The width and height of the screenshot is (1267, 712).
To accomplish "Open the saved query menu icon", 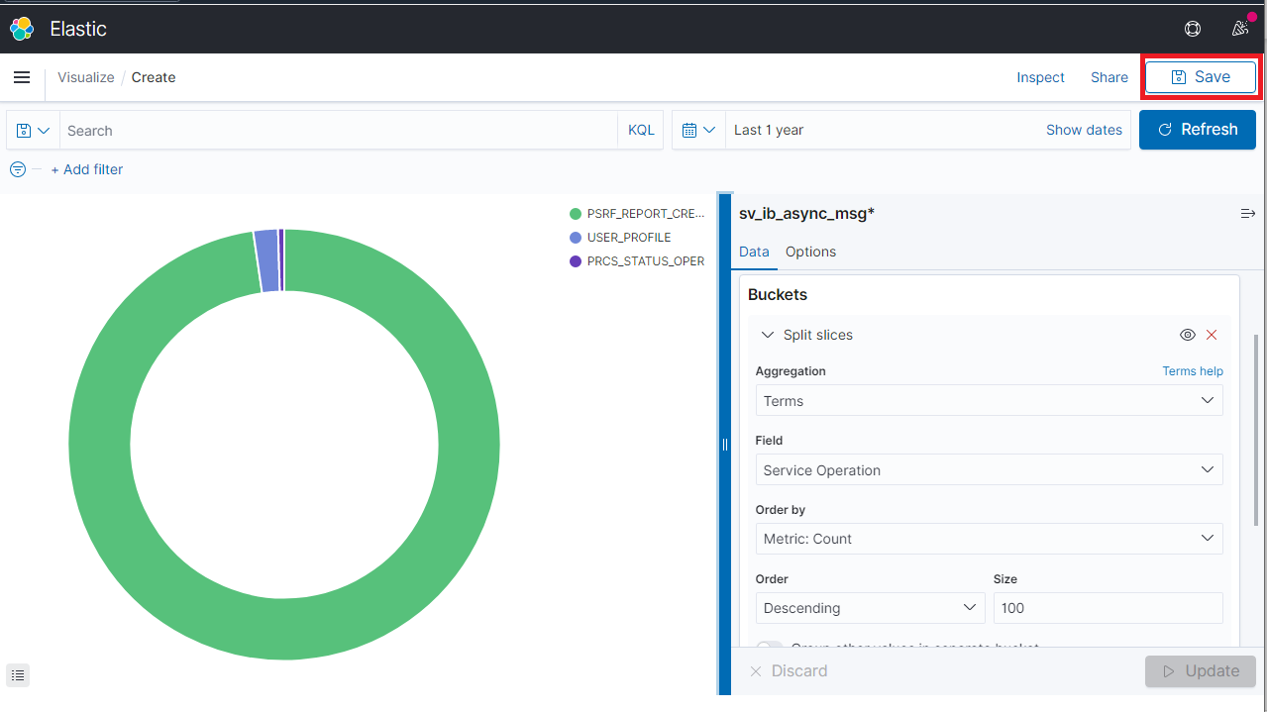I will pyautogui.click(x=33, y=131).
